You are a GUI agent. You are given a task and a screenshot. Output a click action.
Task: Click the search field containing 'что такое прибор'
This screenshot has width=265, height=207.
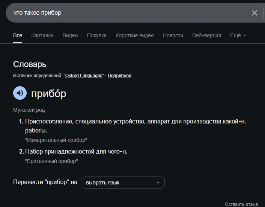pyautogui.click(x=128, y=13)
